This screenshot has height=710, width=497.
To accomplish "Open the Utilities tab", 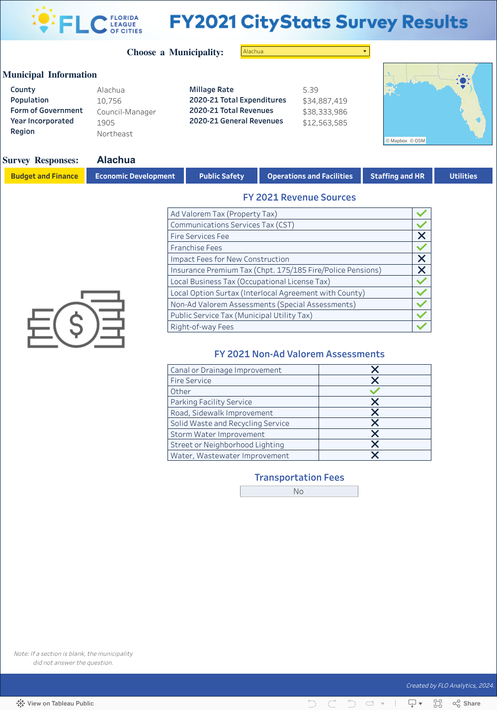I will 463,176.
